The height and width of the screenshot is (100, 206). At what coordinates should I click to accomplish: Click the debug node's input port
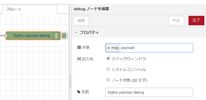pyautogui.click(x=6, y=36)
